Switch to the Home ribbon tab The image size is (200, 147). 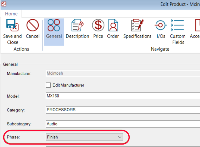[x=11, y=14]
